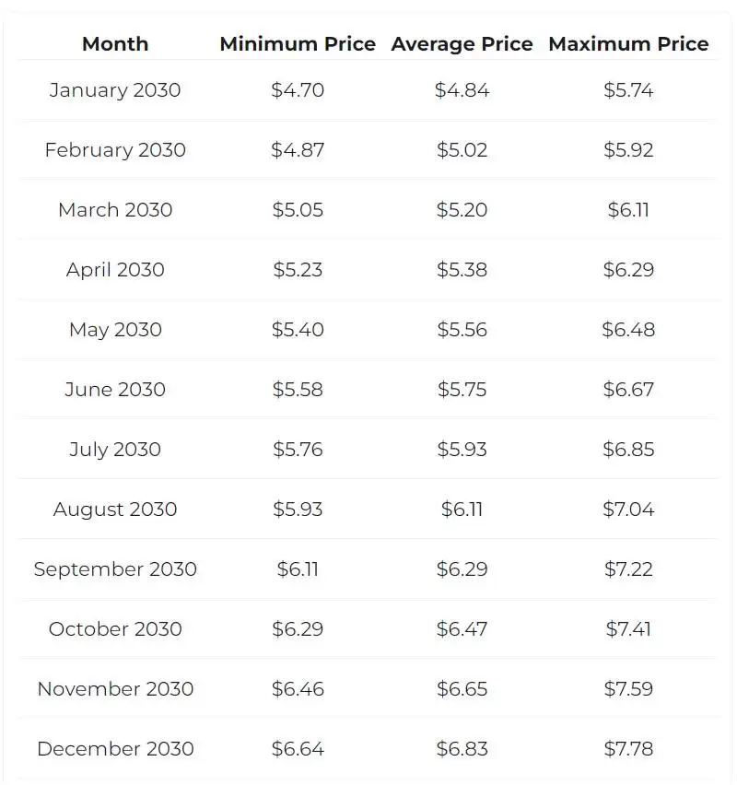Click September 2030 maximum price $7.22
Image resolution: width=737 pixels, height=785 pixels.
[628, 569]
